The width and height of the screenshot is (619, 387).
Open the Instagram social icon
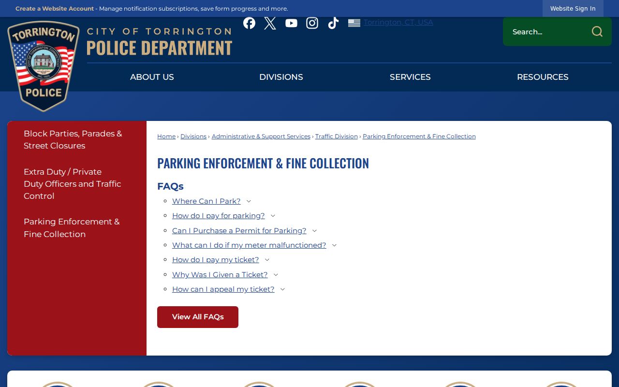click(312, 23)
